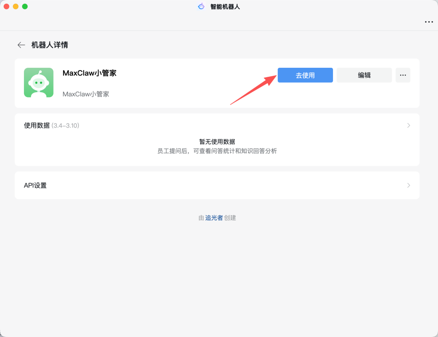Click the gray chevron on 使用数据 row
Viewport: 438px width, 337px height.
coord(409,125)
